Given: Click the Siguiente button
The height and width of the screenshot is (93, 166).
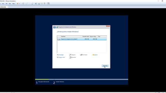Looking at the screenshot, I should [105, 66].
